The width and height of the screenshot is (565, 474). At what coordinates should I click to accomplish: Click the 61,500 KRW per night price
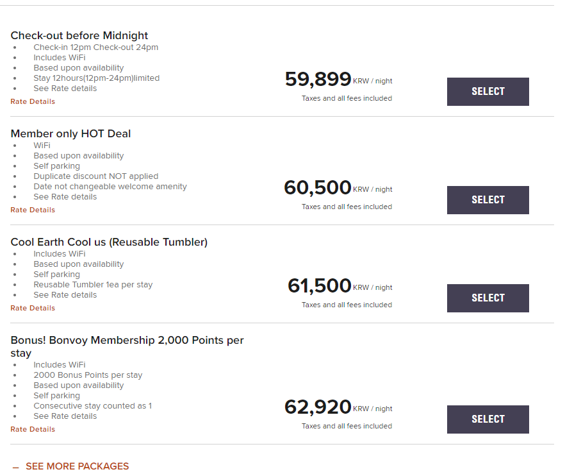320,286
